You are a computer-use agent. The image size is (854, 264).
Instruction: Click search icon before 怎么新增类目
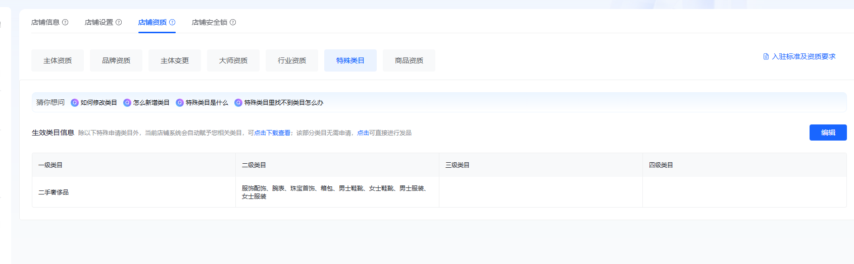click(x=127, y=103)
